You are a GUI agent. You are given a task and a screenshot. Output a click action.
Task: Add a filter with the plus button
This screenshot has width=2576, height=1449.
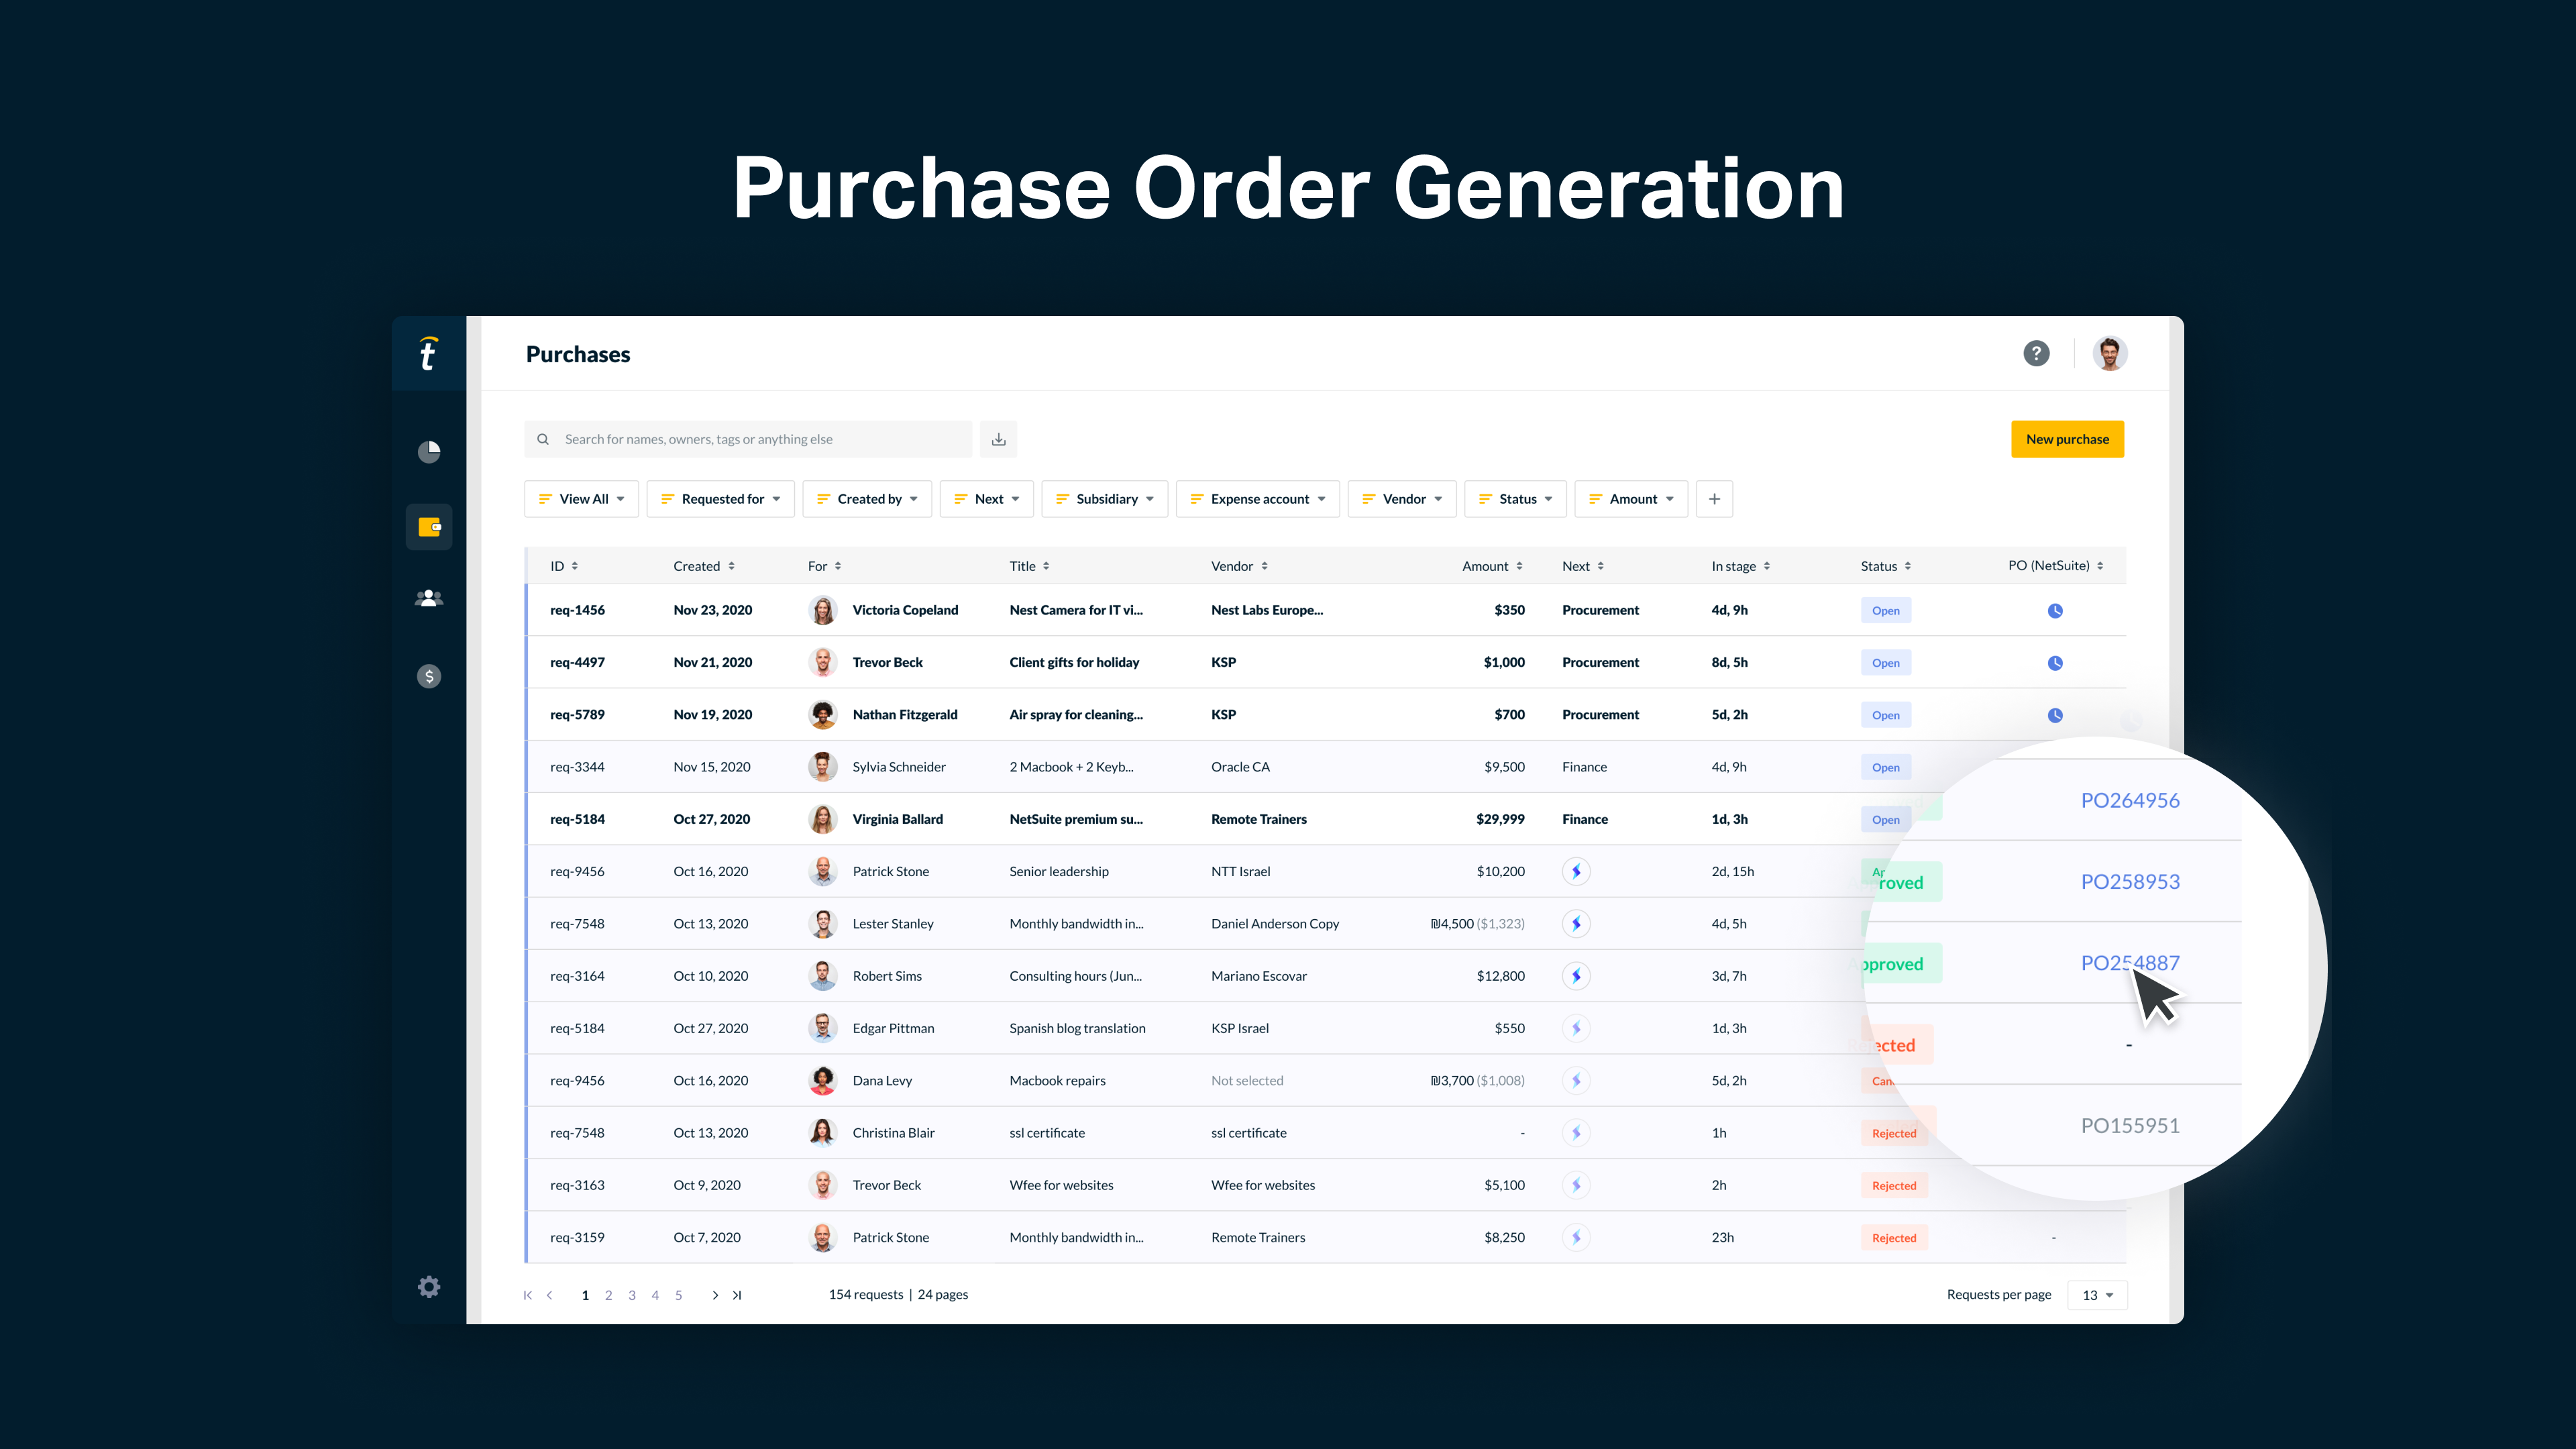tap(1714, 499)
